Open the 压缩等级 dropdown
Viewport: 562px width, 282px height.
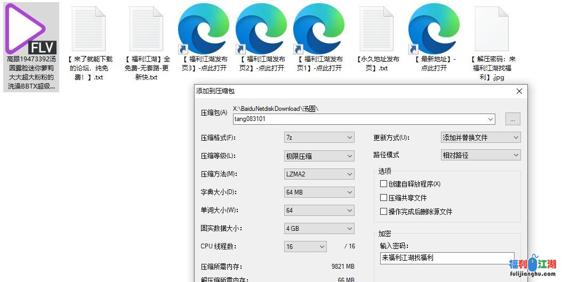(x=319, y=156)
